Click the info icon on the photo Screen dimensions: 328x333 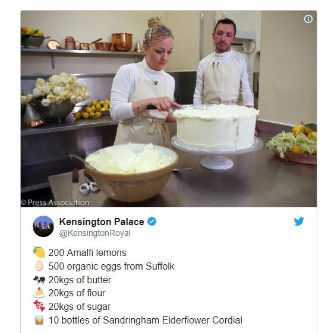click(308, 19)
